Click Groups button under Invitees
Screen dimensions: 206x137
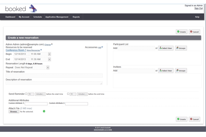coord(181,71)
